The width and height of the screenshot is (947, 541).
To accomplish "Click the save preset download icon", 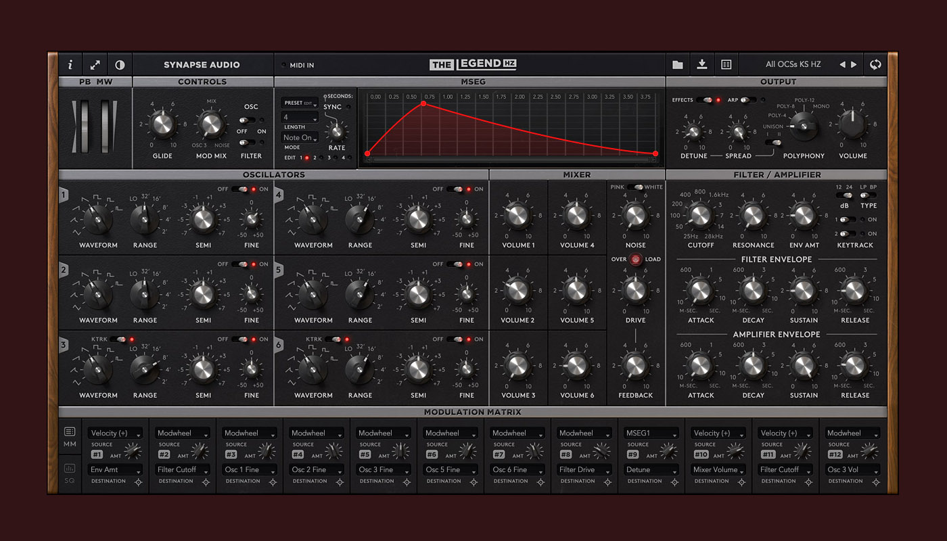I will (702, 64).
